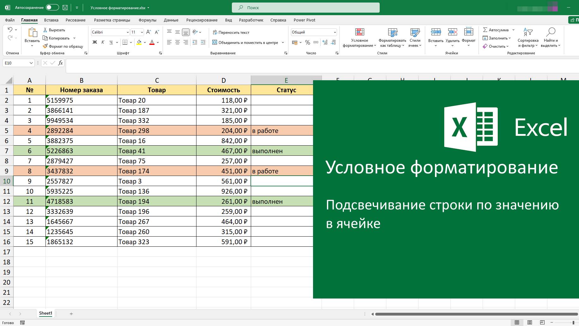
Task: Add a new sheet with plus button
Action: pyautogui.click(x=71, y=314)
